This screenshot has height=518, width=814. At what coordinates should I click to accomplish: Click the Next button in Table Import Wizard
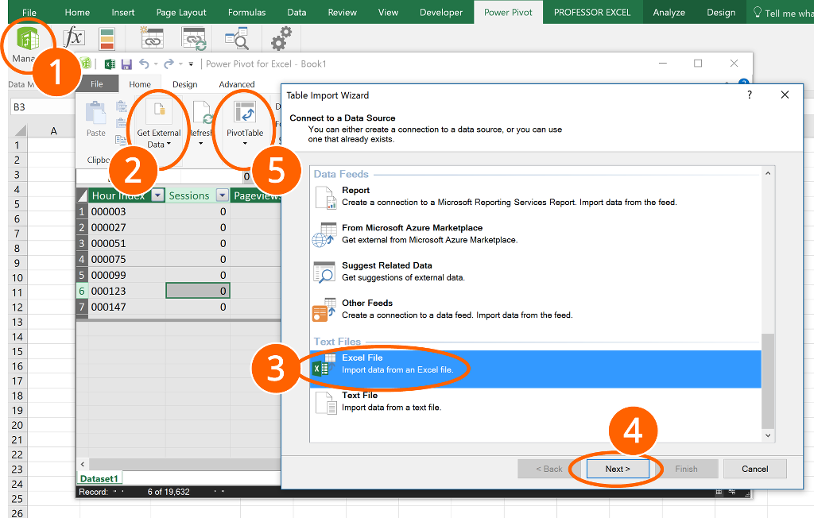pyautogui.click(x=618, y=469)
